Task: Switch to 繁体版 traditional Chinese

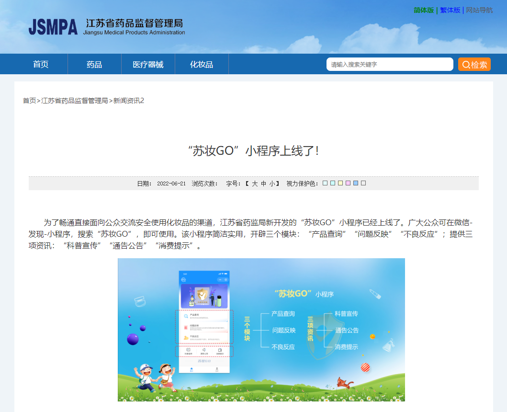Action: pos(450,10)
